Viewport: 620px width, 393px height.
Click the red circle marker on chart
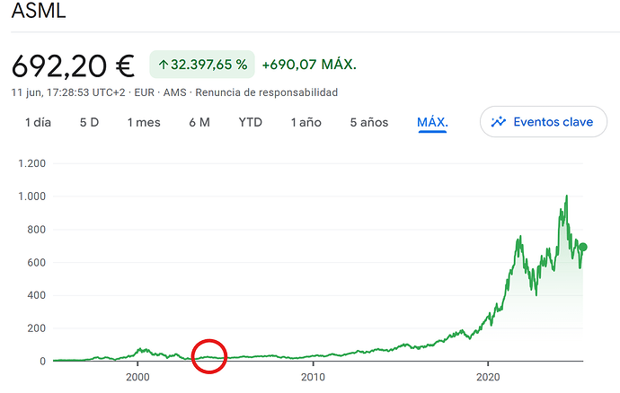click(209, 356)
